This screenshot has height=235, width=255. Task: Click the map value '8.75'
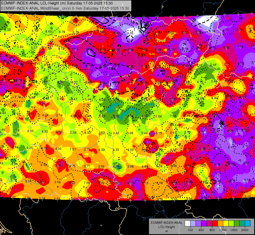tap(233, 181)
